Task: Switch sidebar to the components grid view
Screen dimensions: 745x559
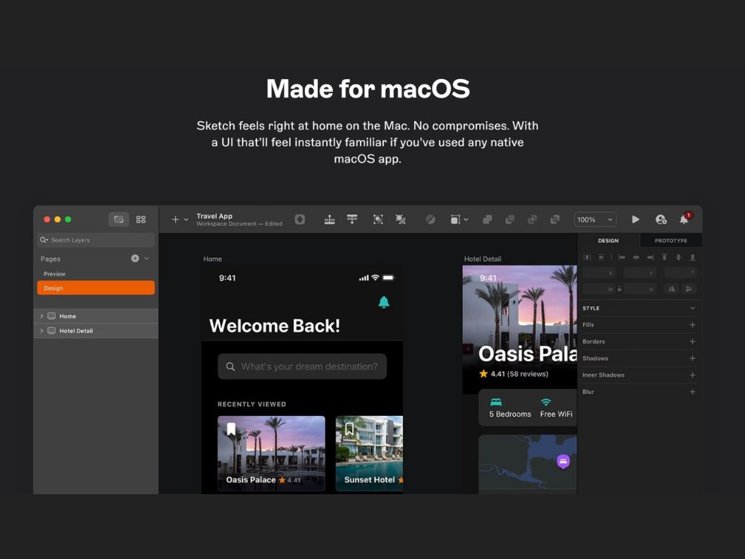Action: click(141, 219)
